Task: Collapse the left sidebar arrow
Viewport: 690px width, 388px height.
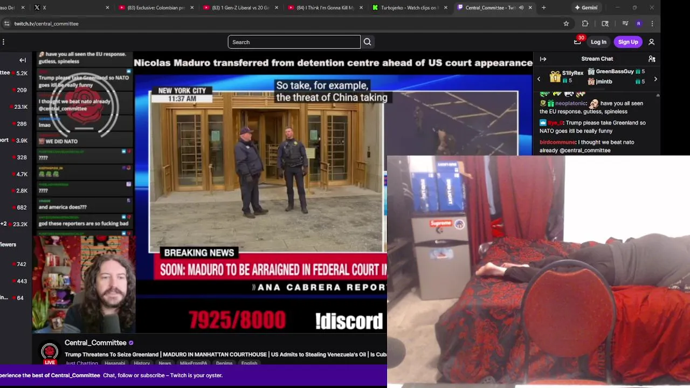Action: click(x=23, y=60)
